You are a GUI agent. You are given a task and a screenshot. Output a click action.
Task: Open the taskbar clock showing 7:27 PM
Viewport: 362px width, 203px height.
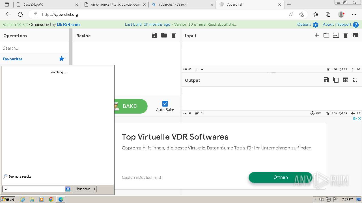point(347,199)
